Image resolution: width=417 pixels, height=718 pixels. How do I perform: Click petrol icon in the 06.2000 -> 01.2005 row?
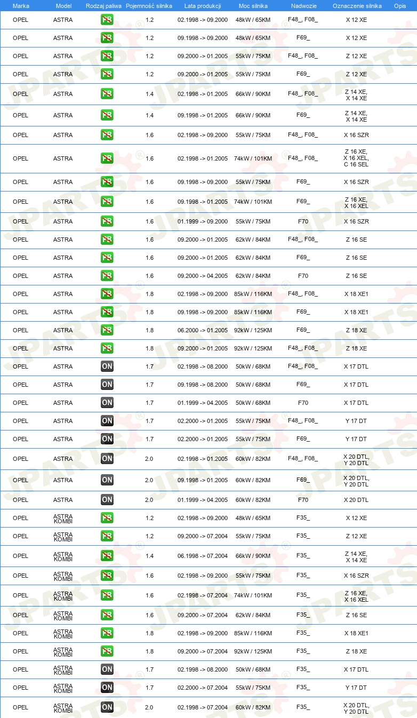107,330
